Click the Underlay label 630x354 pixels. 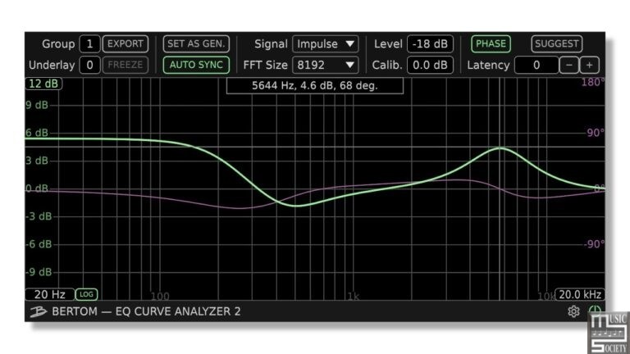[52, 65]
